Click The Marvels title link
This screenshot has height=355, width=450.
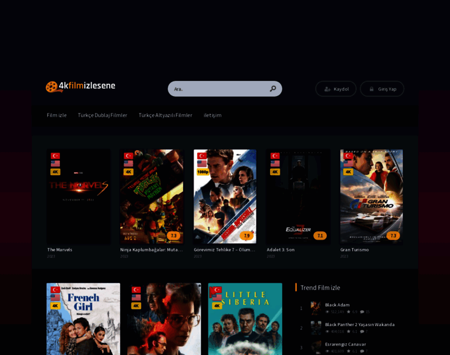point(60,250)
